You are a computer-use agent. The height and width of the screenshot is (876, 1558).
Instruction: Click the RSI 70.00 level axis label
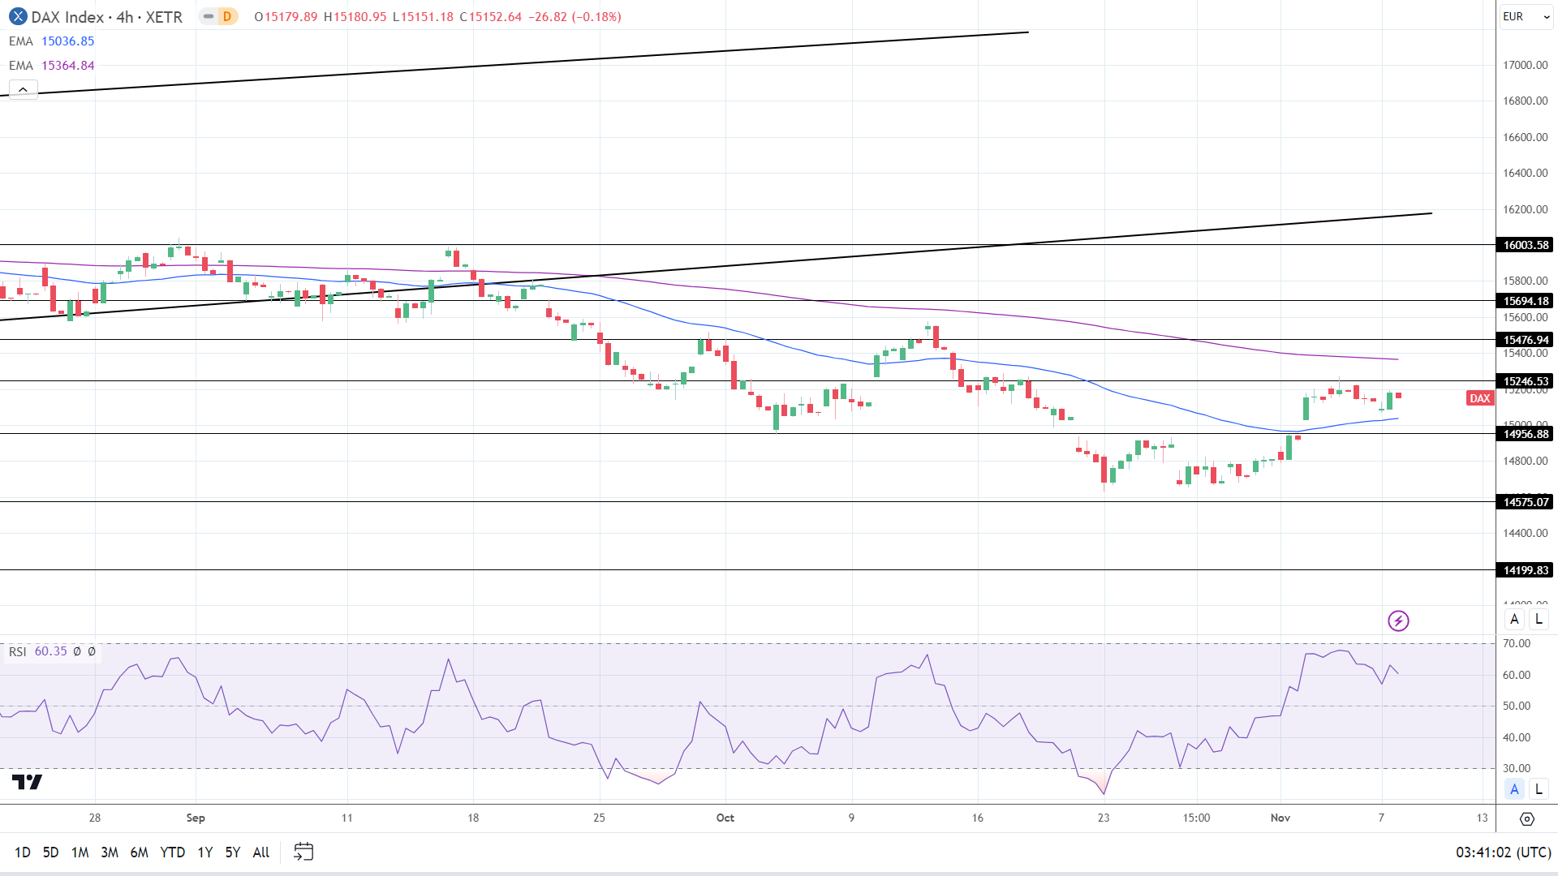coord(1517,643)
